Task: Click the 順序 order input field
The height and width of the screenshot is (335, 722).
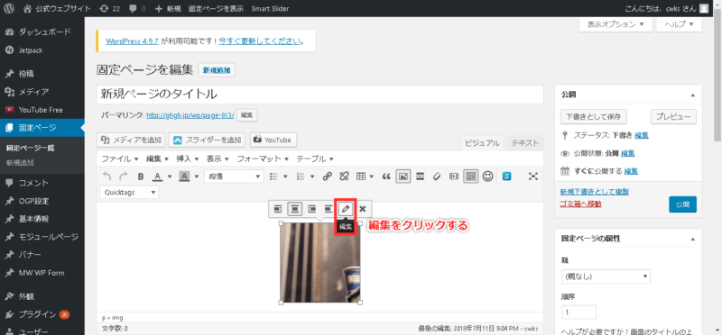Action: (579, 312)
